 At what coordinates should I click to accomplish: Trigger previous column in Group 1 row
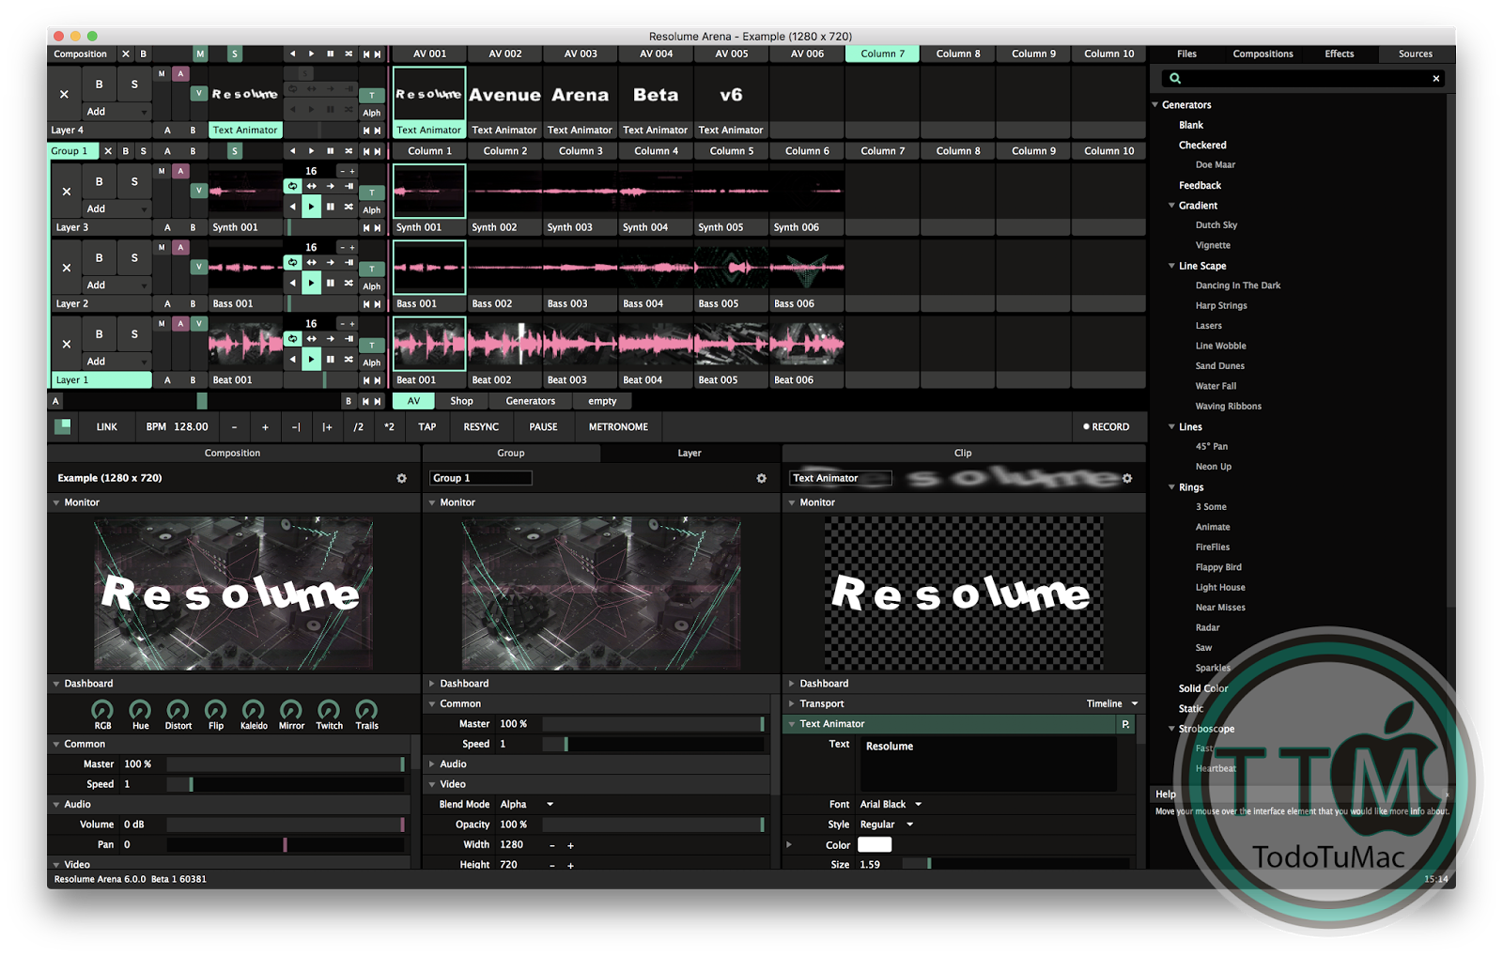coord(366,151)
